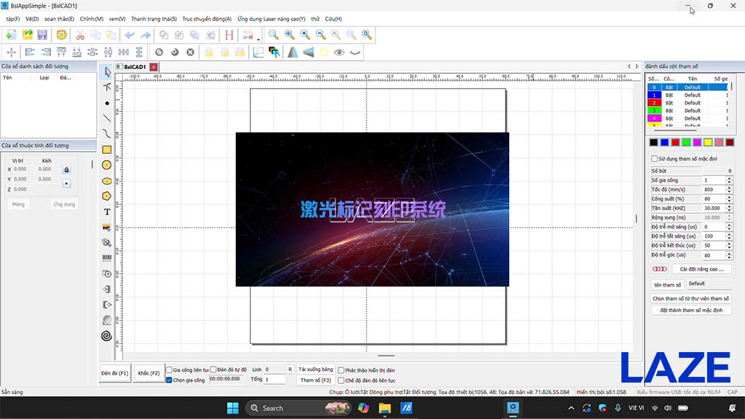This screenshot has height=419, width=745.
Task: Undo the last action
Action: pyautogui.click(x=130, y=35)
